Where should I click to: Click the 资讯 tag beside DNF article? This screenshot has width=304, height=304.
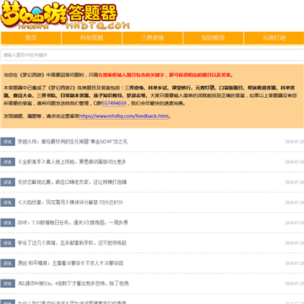tap(8, 223)
